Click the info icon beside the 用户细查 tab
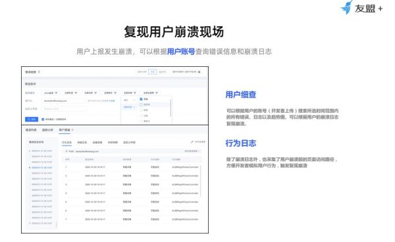This screenshot has width=395, height=242. tap(72, 130)
